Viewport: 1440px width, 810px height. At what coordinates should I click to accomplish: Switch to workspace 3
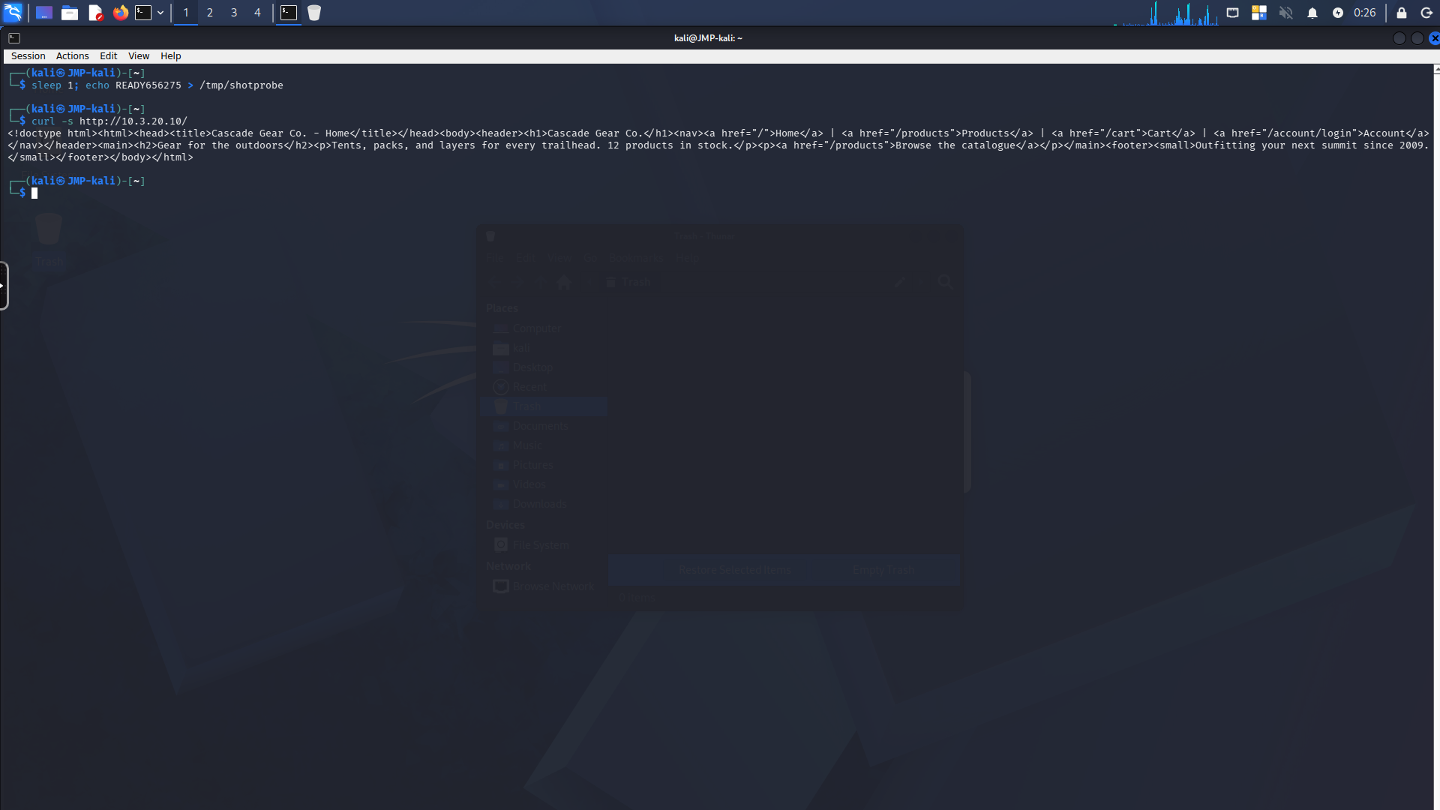[x=234, y=13]
